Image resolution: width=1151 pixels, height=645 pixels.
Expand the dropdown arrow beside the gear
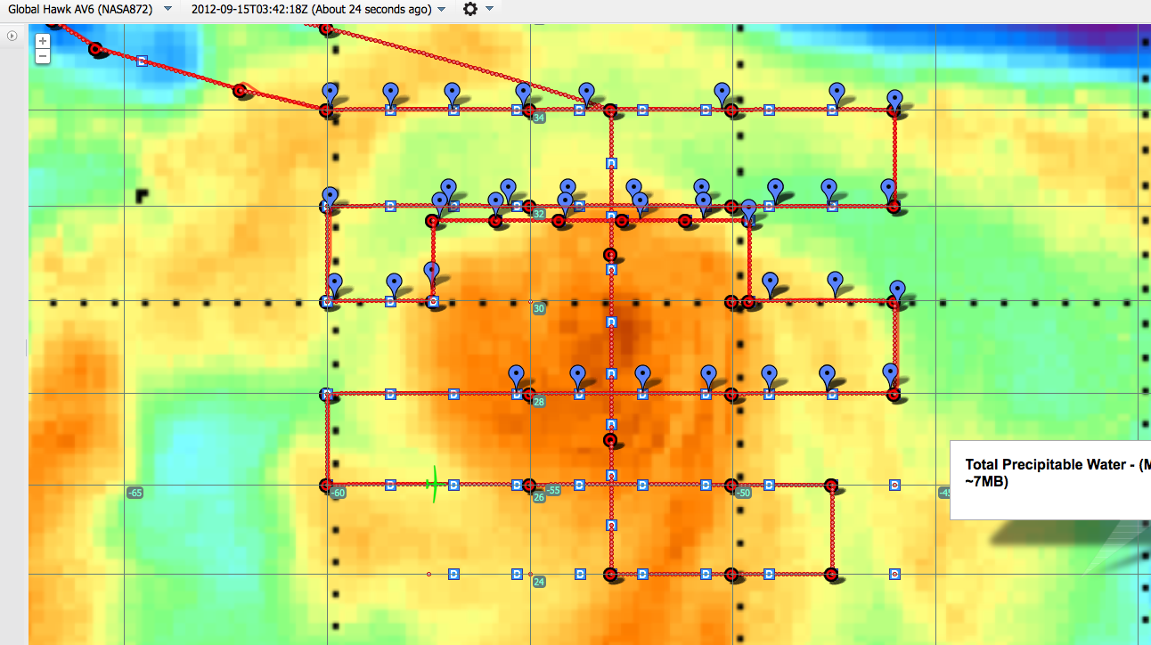[490, 9]
